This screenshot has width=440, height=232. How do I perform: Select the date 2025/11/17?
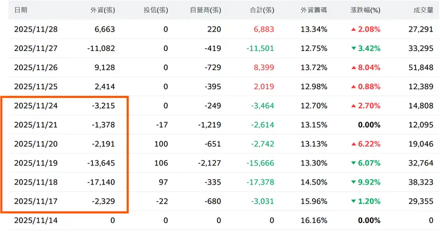click(x=36, y=201)
